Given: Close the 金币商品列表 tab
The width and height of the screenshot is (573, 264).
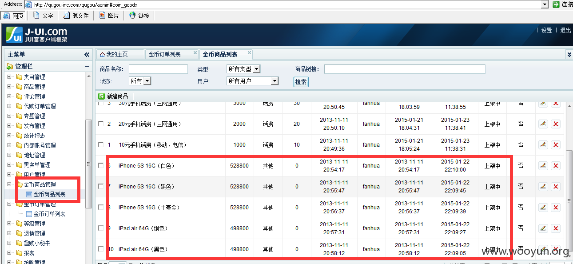Looking at the screenshot, I should [249, 53].
